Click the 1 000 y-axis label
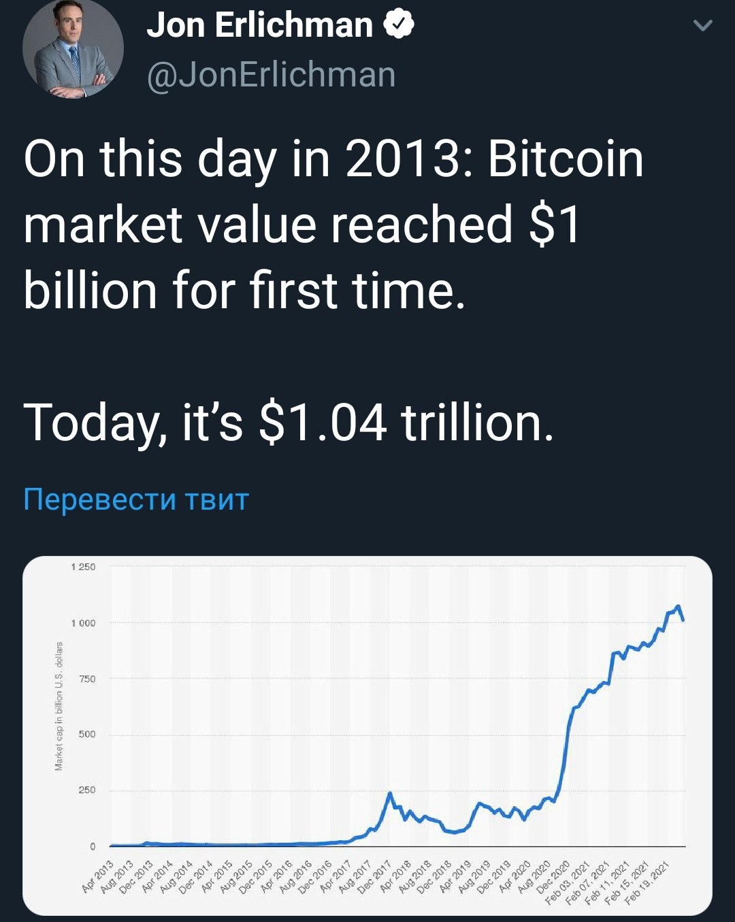Screen dimensions: 735x922 click(x=83, y=623)
